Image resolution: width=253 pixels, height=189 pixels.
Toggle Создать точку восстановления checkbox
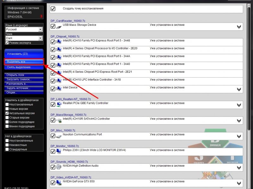(x=53, y=9)
